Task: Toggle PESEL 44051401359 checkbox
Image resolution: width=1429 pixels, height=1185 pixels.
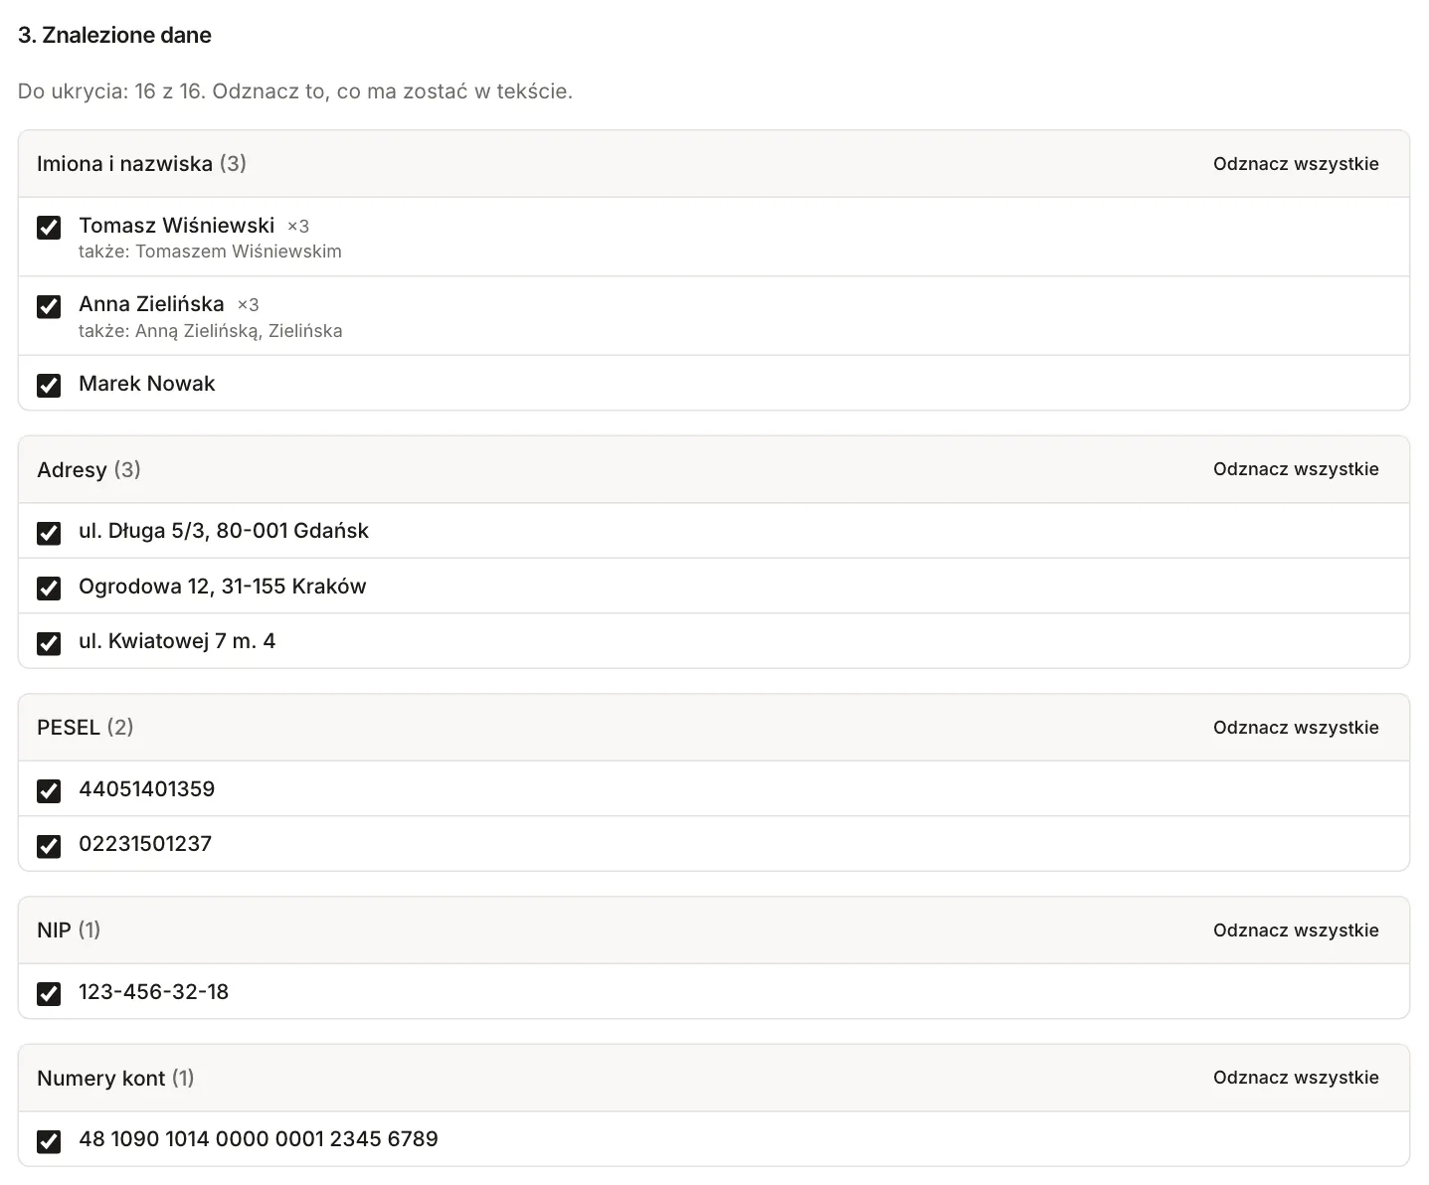Action: tap(49, 790)
